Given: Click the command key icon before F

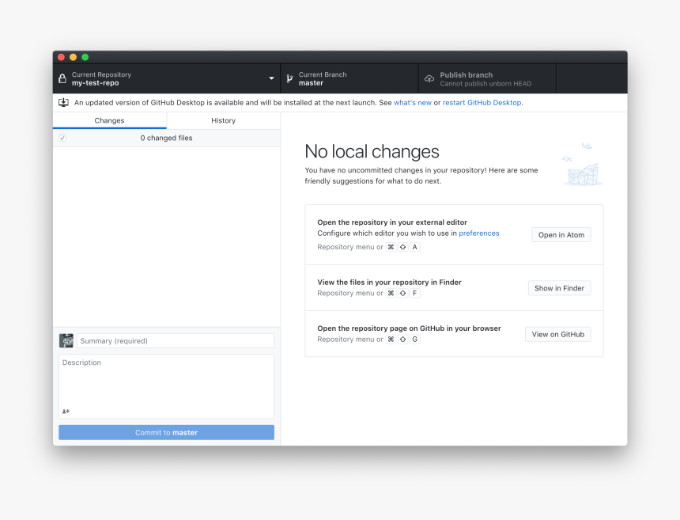Looking at the screenshot, I should pos(391,293).
